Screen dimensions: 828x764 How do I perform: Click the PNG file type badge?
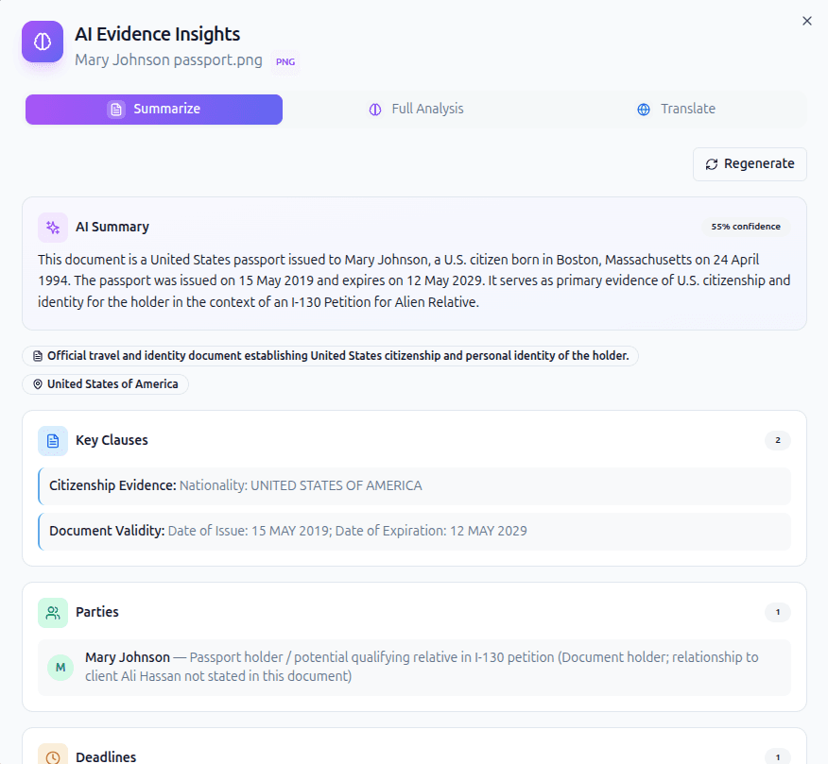285,61
